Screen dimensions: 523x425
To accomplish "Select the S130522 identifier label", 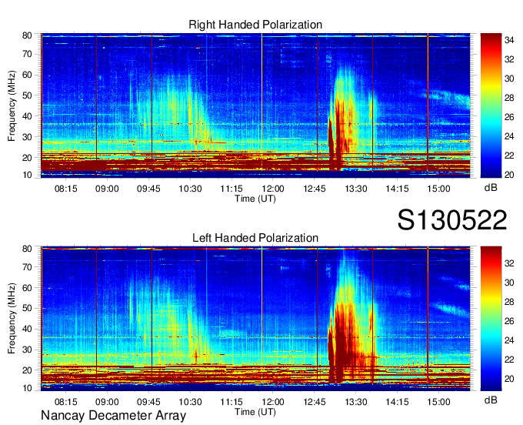I will [x=452, y=220].
